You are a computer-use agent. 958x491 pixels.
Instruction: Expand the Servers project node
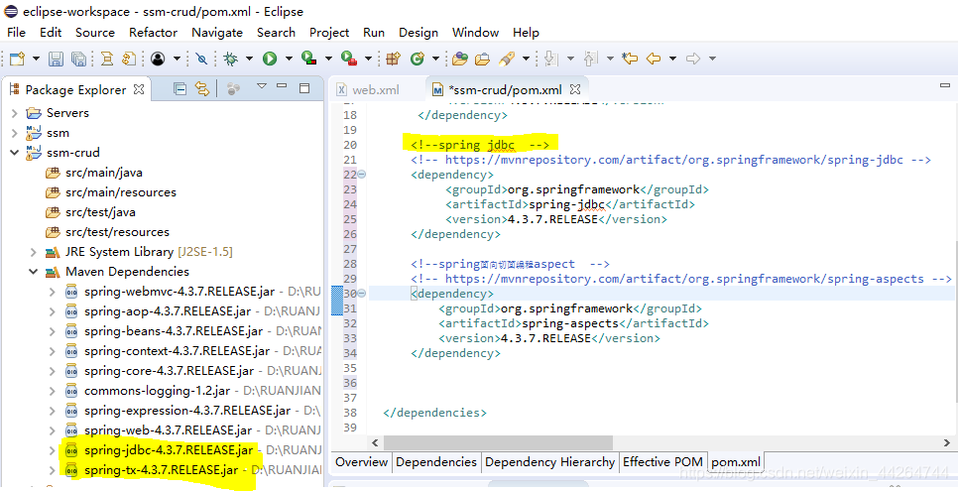[x=15, y=113]
